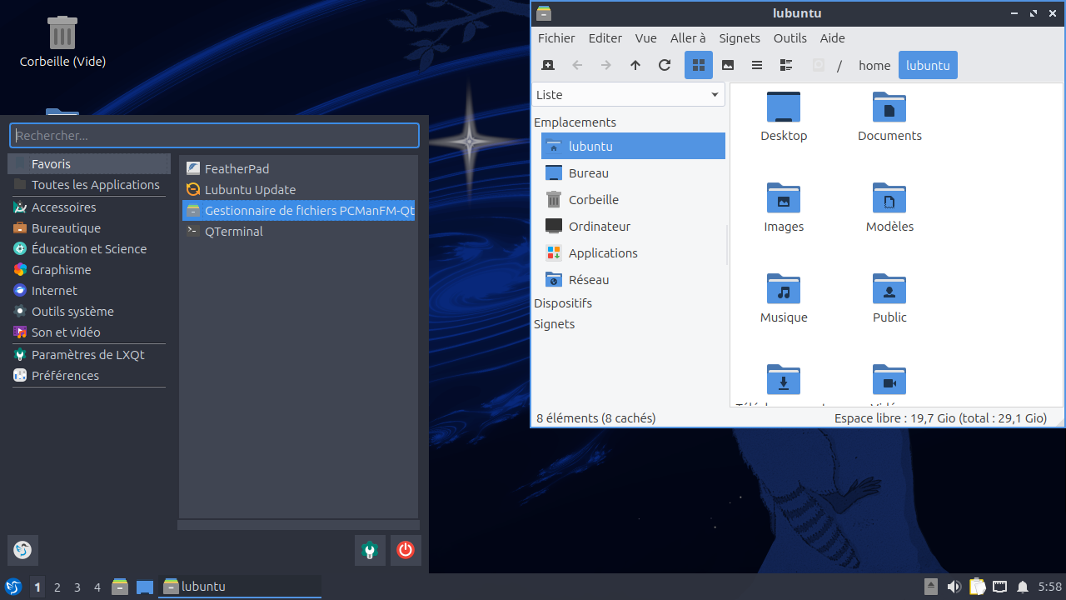Image resolution: width=1066 pixels, height=600 pixels.
Task: Open the Liste side pane dropdown
Action: 628,95
